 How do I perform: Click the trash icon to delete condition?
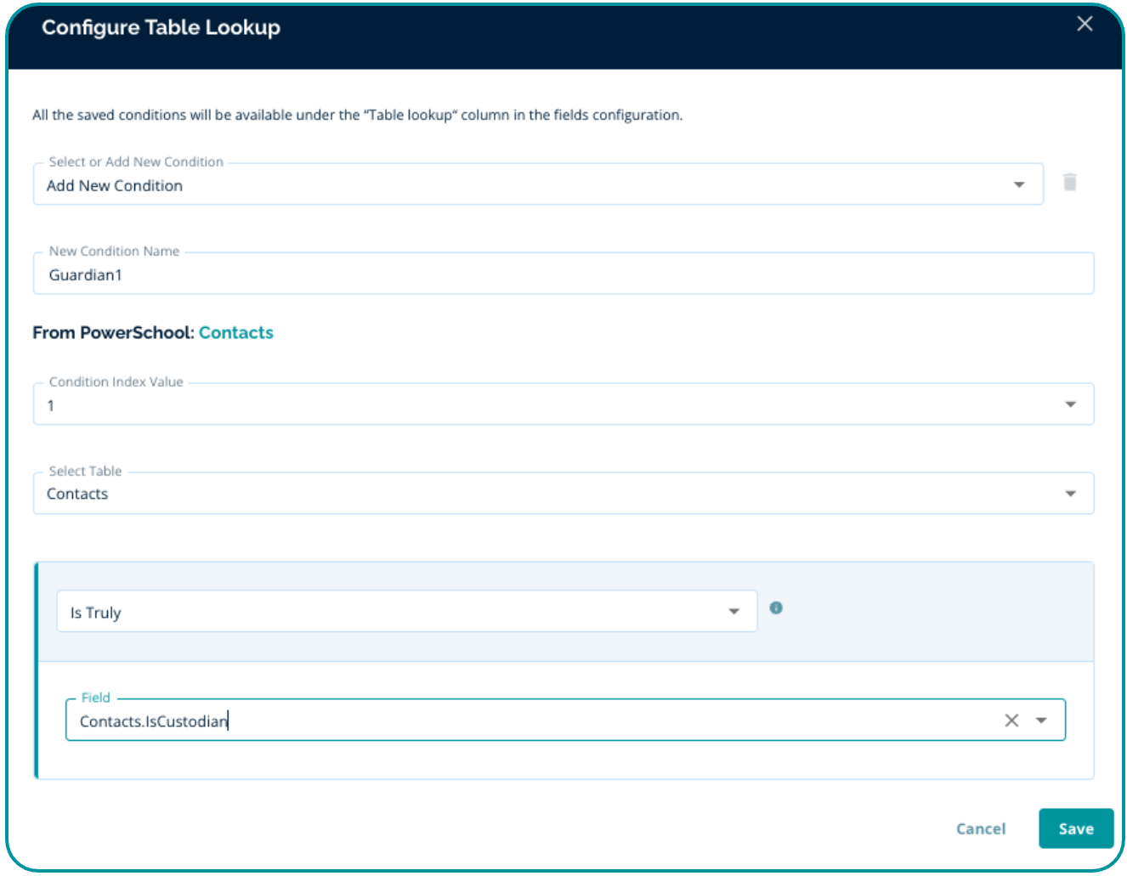click(x=1069, y=182)
